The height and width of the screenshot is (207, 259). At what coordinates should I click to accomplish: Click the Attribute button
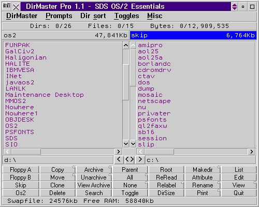pyautogui.click(x=203, y=178)
